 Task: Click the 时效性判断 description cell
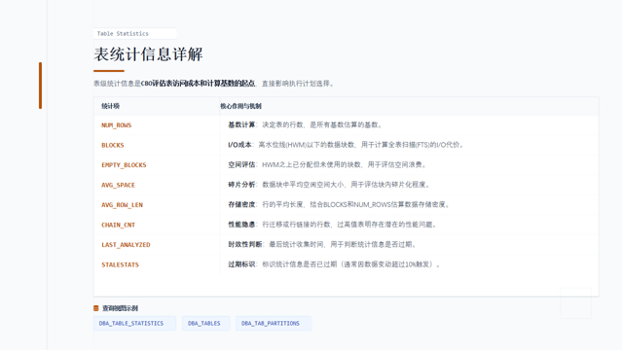(409, 244)
